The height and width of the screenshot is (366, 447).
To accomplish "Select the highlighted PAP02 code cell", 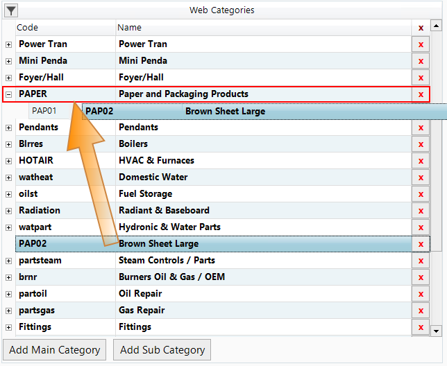I will pos(65,244).
